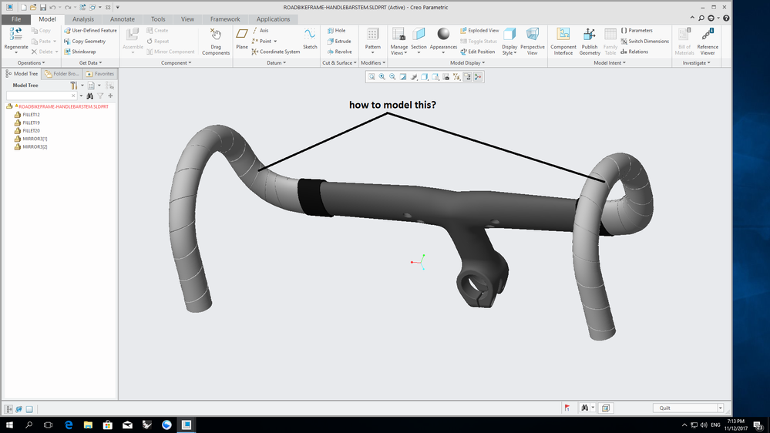Toggle datum display filters in graphics toolbar
770x433 pixels.
coord(457,76)
